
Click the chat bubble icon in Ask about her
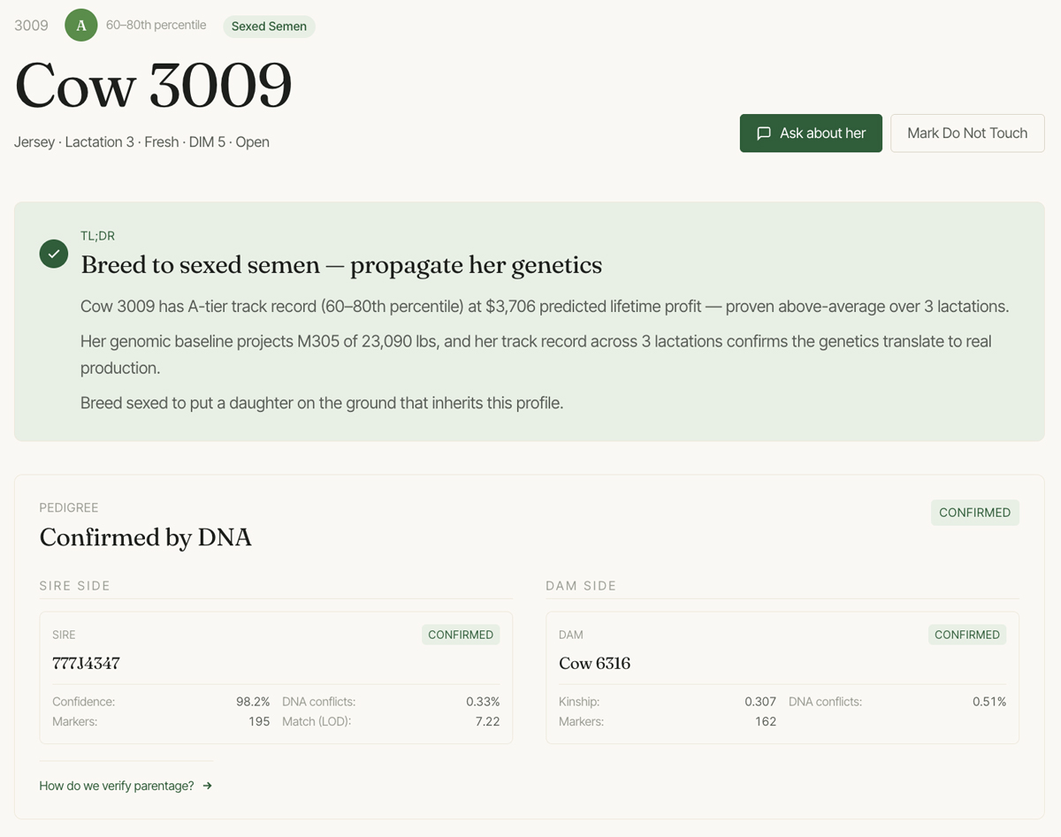click(x=764, y=133)
